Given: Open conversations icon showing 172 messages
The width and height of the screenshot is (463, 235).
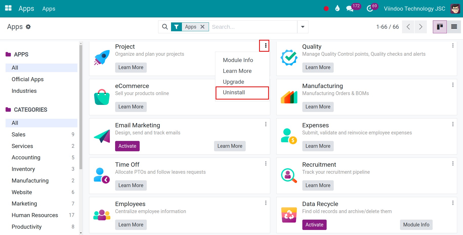Looking at the screenshot, I should click(353, 8).
